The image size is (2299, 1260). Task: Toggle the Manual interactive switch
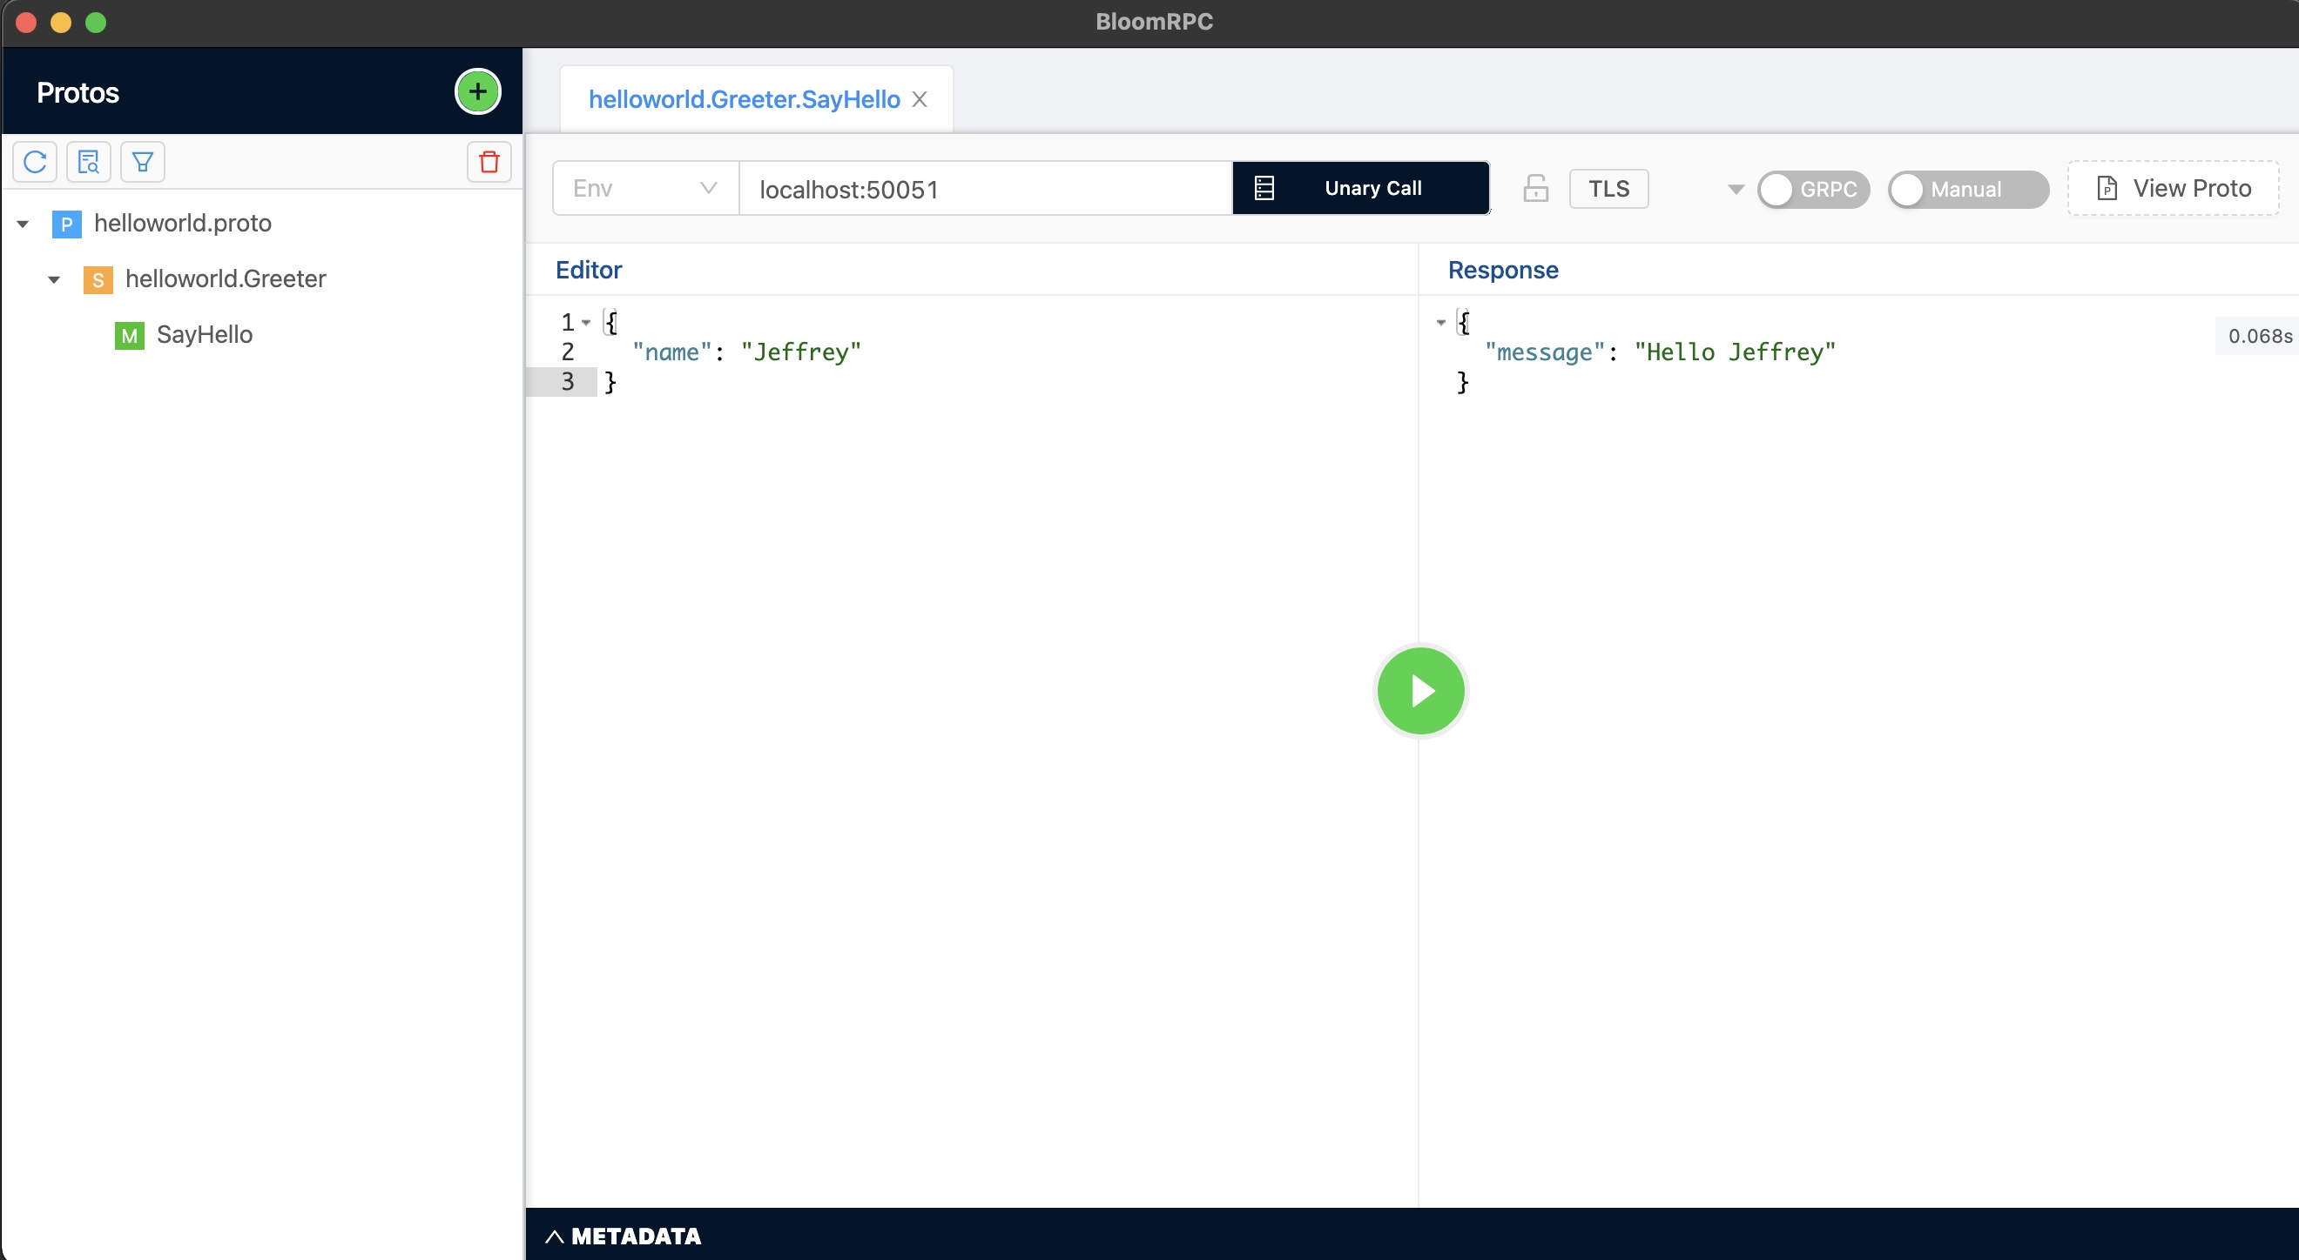click(1966, 189)
